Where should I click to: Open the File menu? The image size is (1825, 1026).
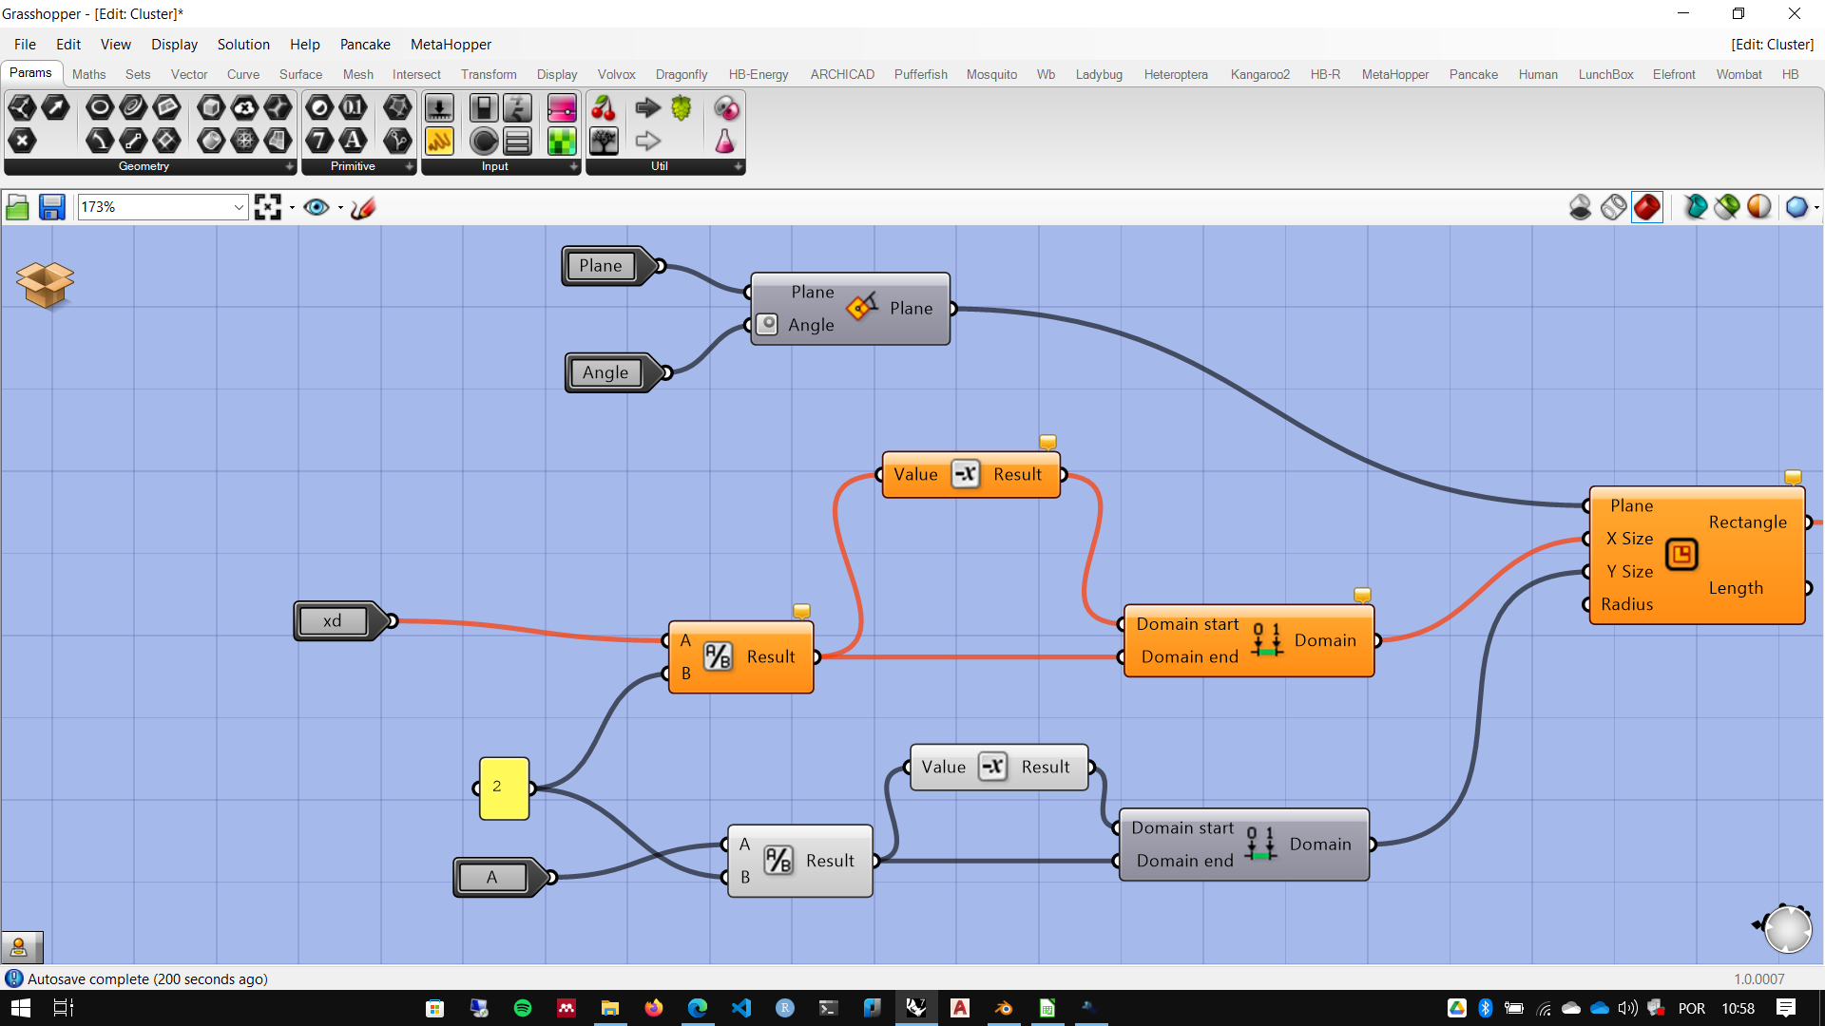pyautogui.click(x=25, y=45)
